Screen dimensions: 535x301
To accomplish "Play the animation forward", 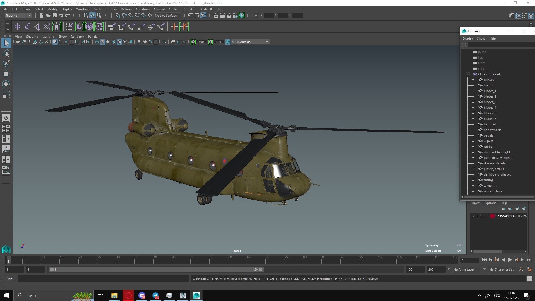I will tap(510, 260).
